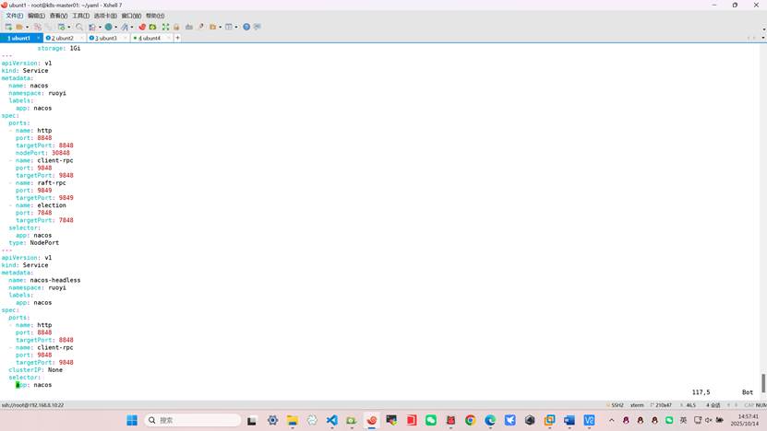
Task: Click the taskbar 搜索 search box
Action: [x=193, y=420]
